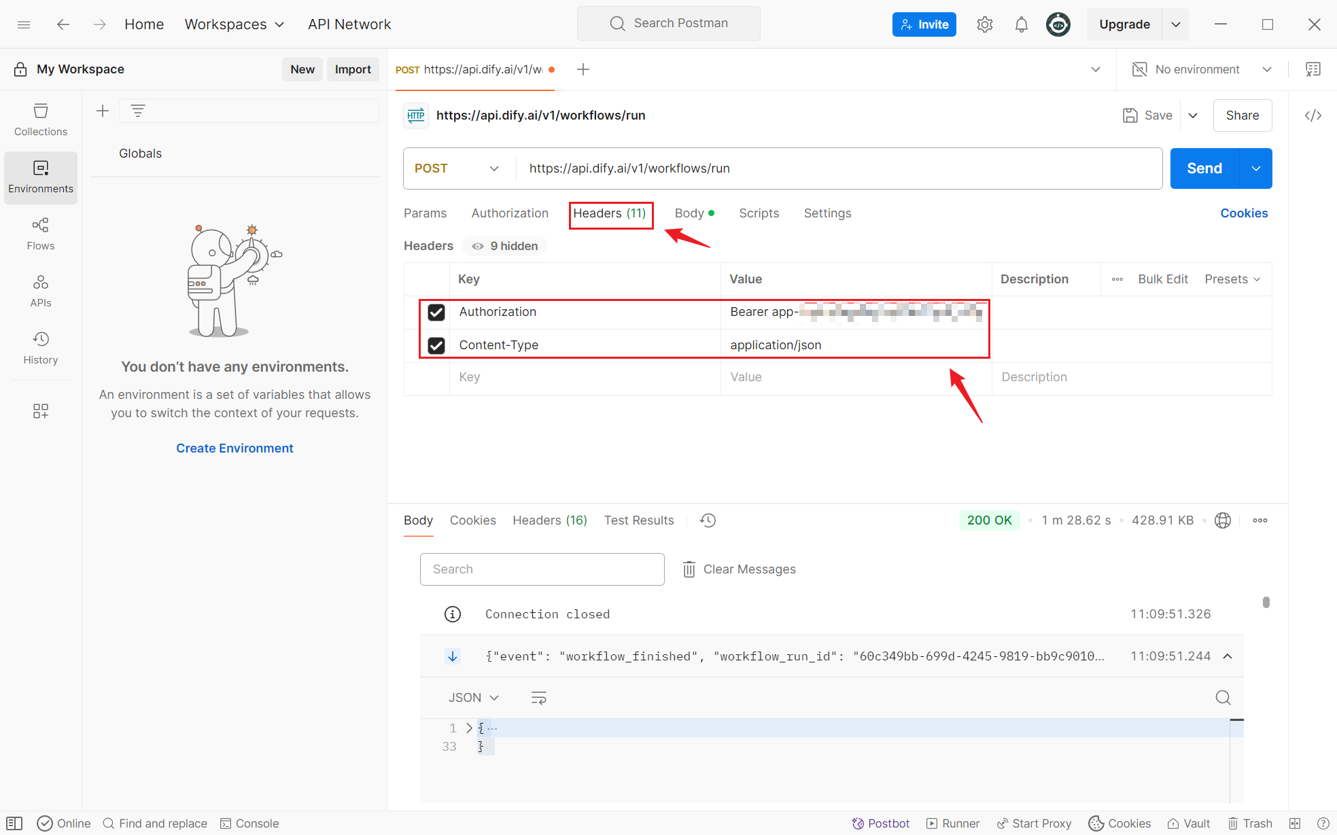Open a new request tab with plus

(583, 69)
